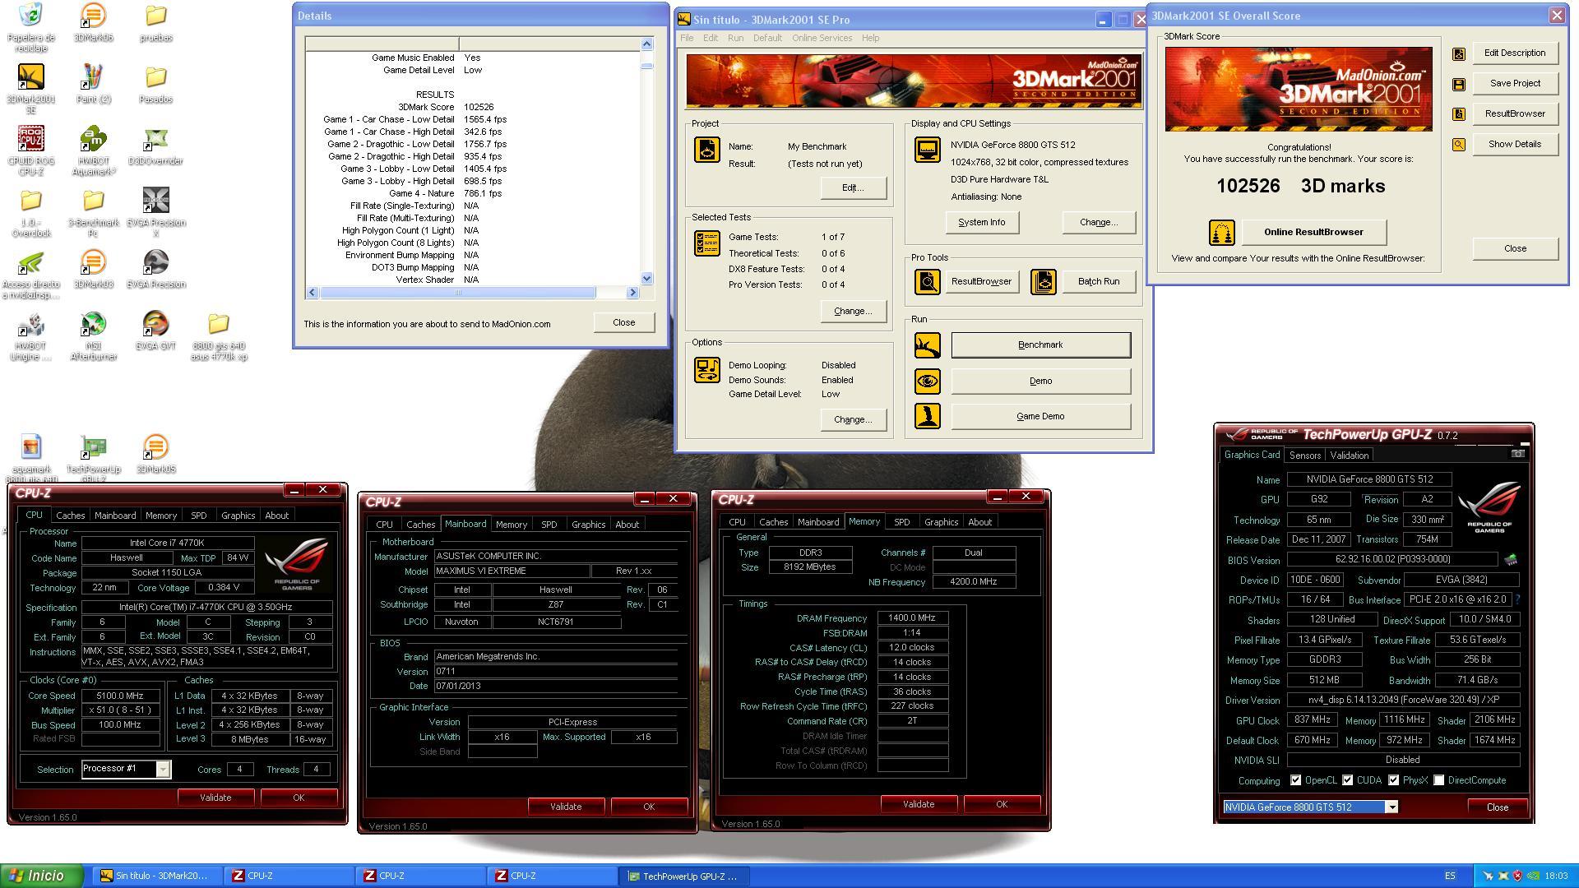
Task: Click the Game Demo button
Action: (x=1040, y=417)
